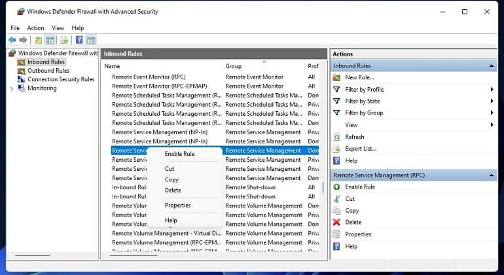This screenshot has height=275, width=504.
Task: Open the Action menu
Action: pos(35,28)
